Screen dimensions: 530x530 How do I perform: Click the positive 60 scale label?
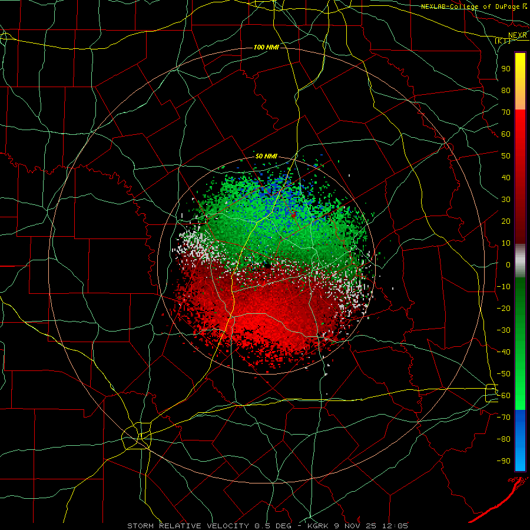click(506, 134)
